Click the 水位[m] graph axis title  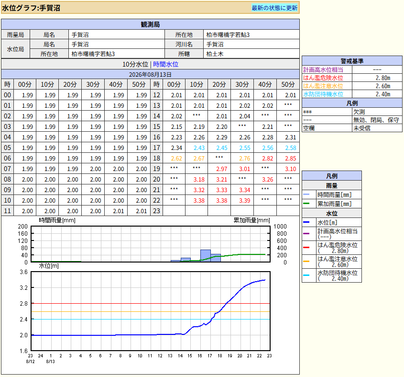[x=49, y=266]
